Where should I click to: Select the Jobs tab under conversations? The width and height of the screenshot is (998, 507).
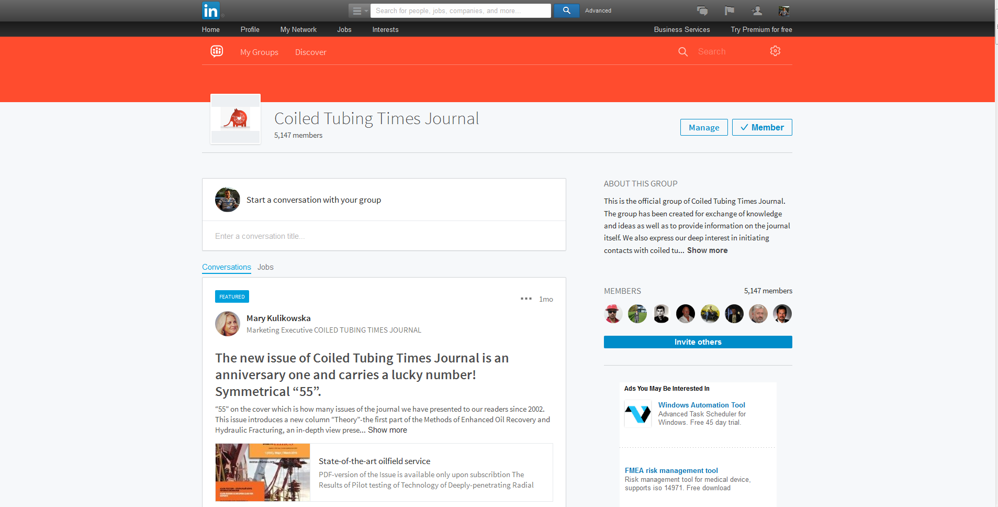pyautogui.click(x=265, y=267)
